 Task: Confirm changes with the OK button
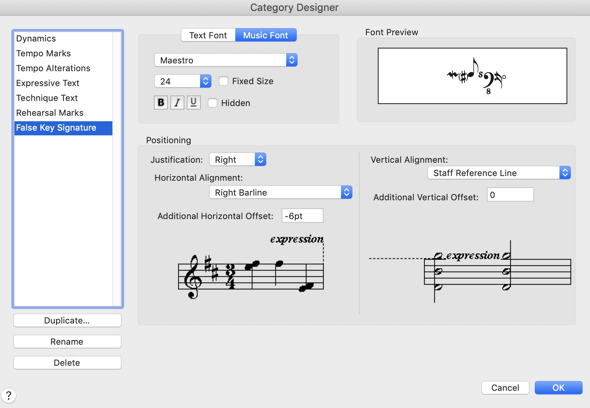(x=558, y=388)
